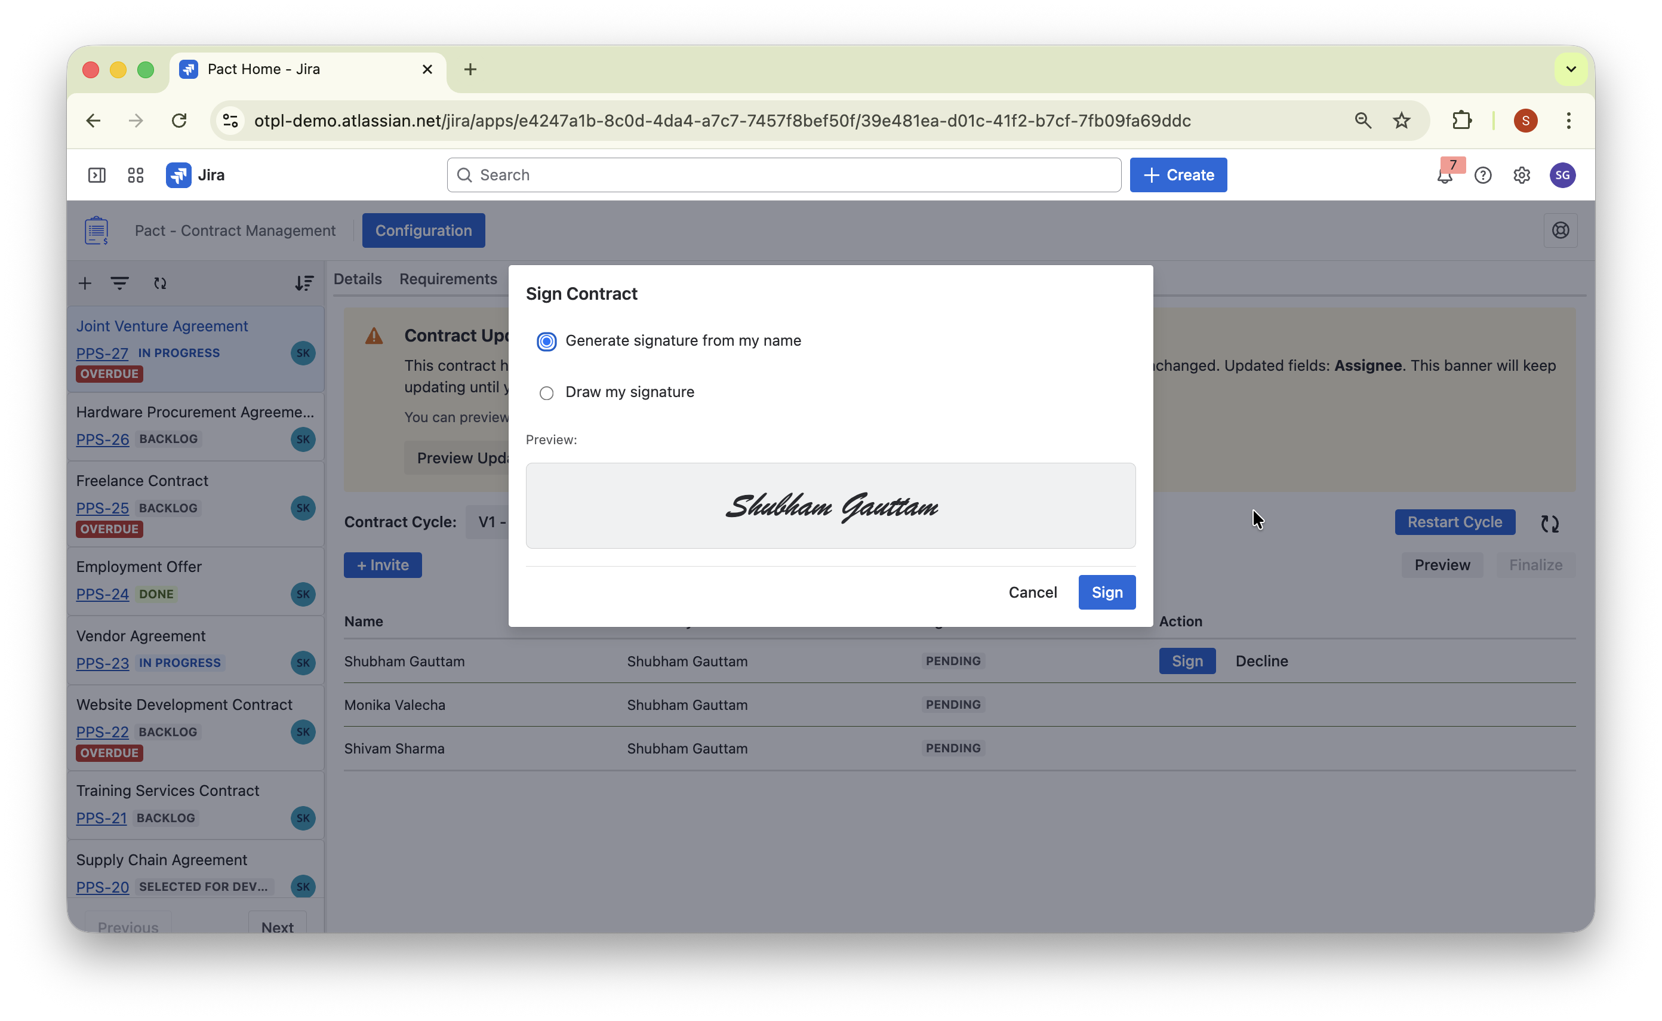Select Draw my signature option
Viewport: 1662px width, 1021px height.
[x=547, y=393]
